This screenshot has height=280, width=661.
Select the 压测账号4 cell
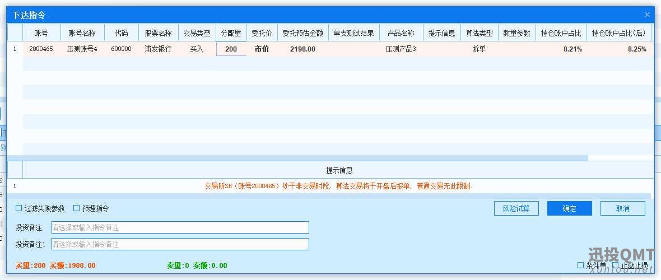coord(82,49)
